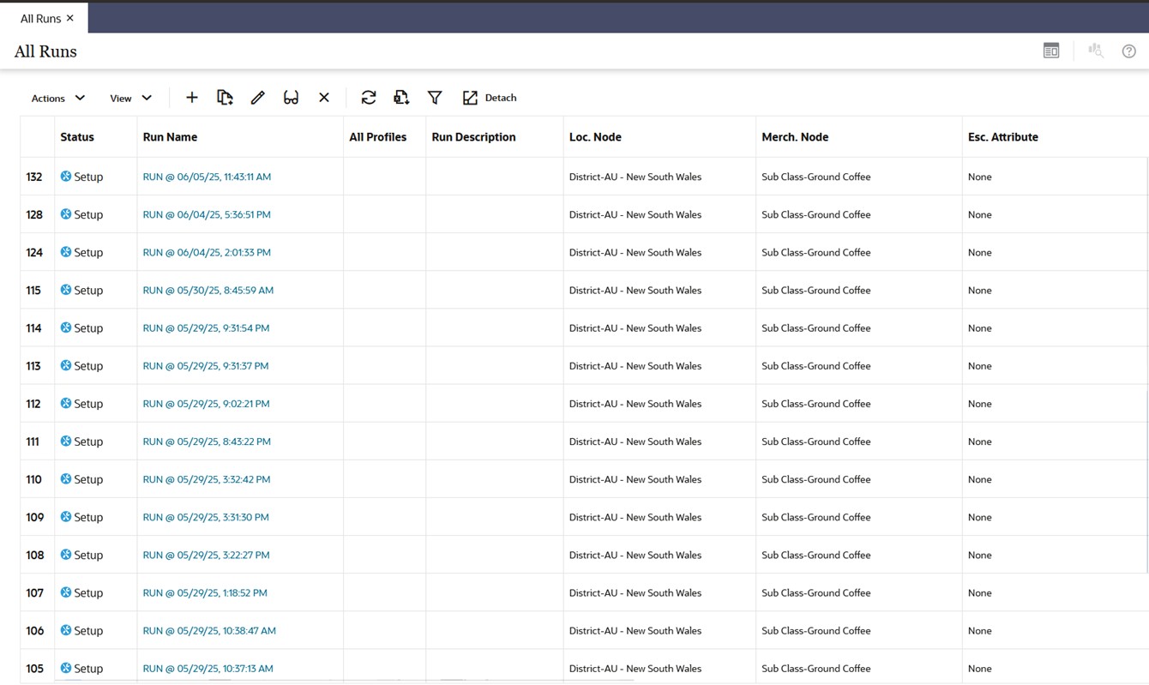Click the Esc. Attribute column header

1003,136
